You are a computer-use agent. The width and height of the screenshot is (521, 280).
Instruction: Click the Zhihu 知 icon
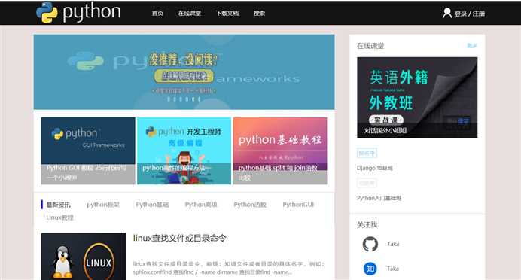(370, 269)
